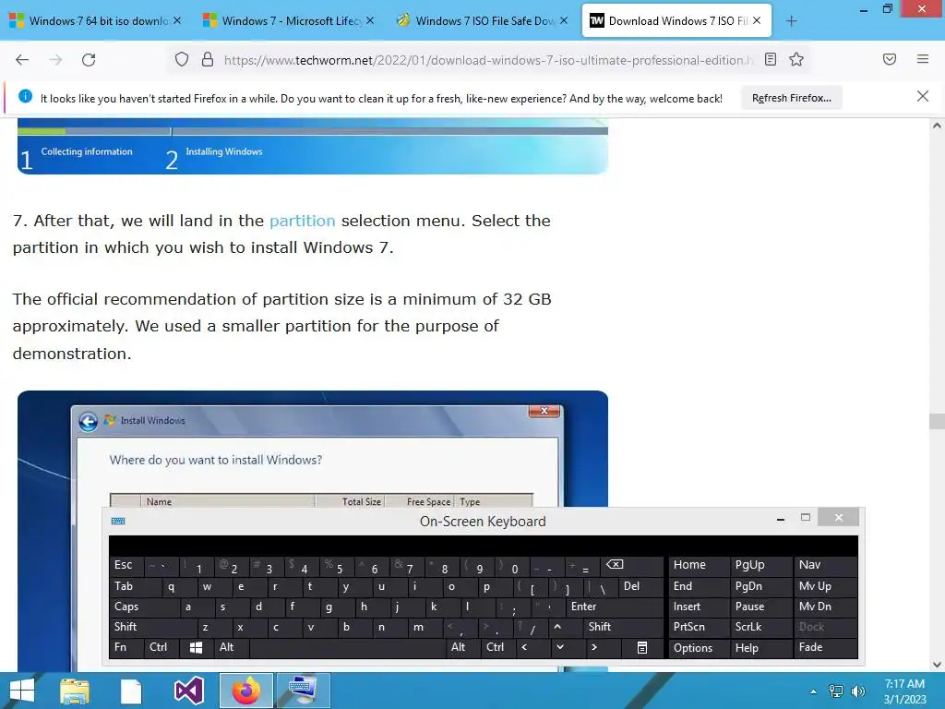Open Windows Start button on taskbar
This screenshot has width=945, height=709.
(x=22, y=691)
